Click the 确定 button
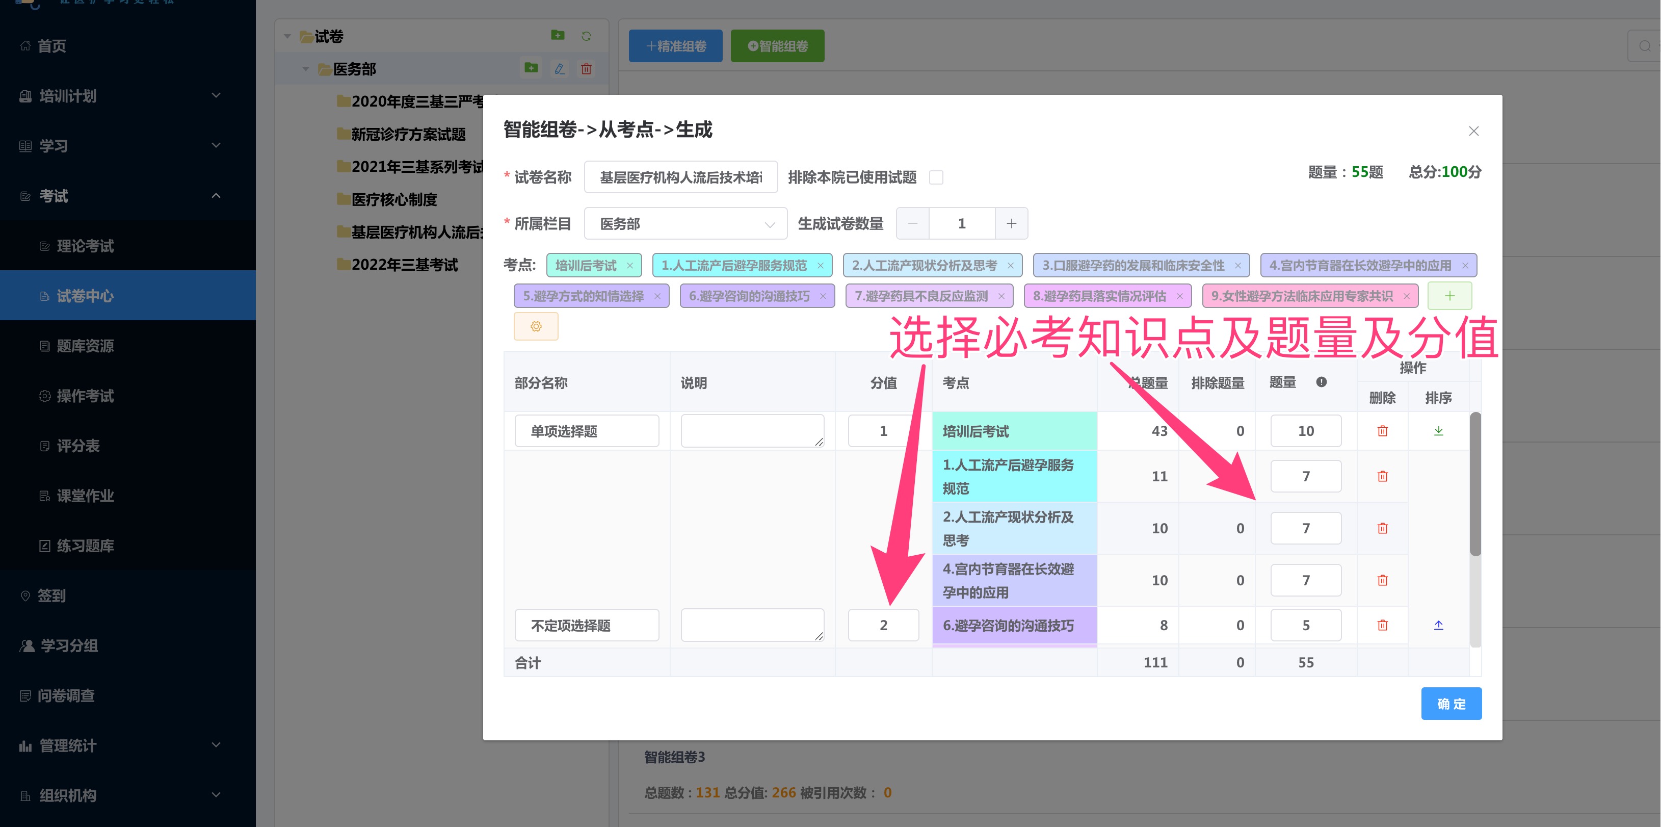The width and height of the screenshot is (1661, 827). coord(1451,704)
